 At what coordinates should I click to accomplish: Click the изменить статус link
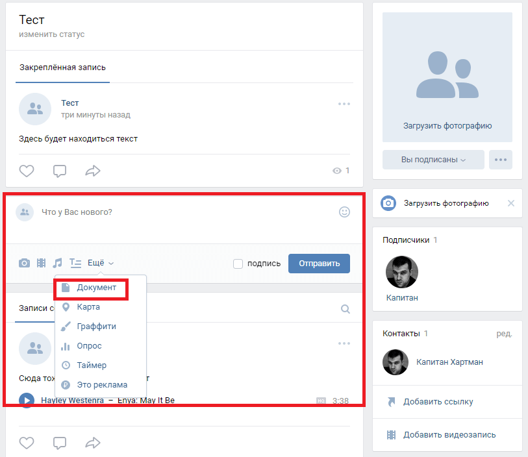pyautogui.click(x=51, y=34)
